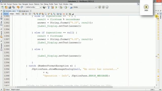Viewport: 162px width, 91px height.
Task: Switch to the Design view
Action: 12,14
